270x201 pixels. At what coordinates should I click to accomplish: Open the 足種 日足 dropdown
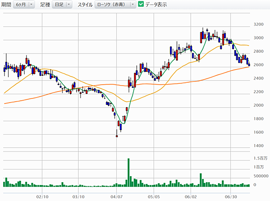click(x=62, y=5)
